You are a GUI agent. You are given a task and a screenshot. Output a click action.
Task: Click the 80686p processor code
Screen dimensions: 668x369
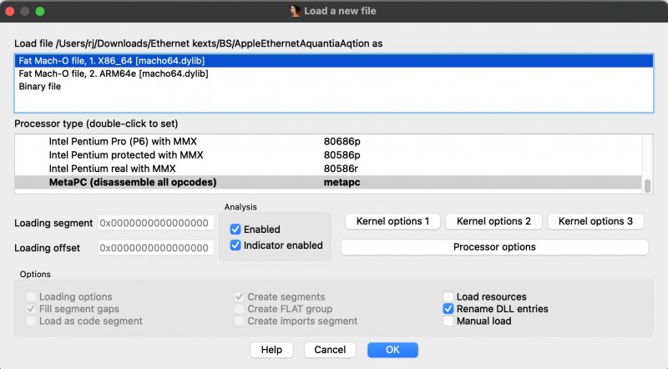point(342,141)
